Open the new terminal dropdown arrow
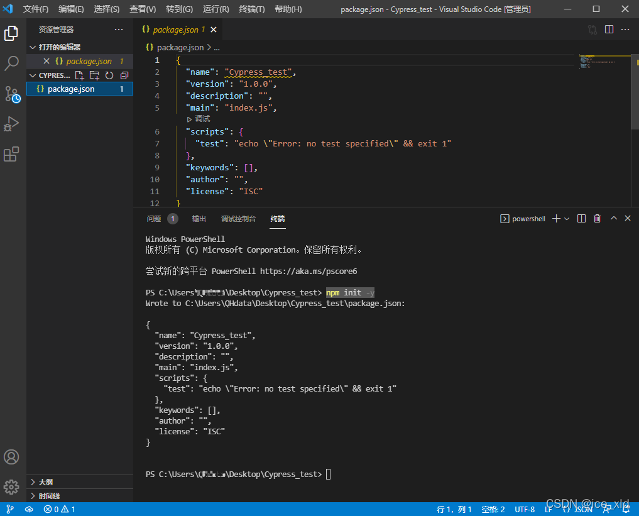This screenshot has height=516, width=639. click(x=567, y=219)
